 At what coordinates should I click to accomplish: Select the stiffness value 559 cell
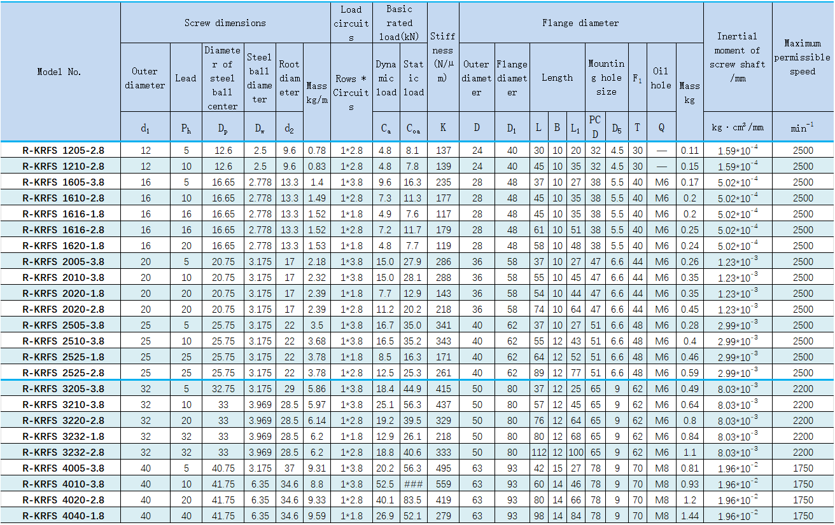(443, 484)
